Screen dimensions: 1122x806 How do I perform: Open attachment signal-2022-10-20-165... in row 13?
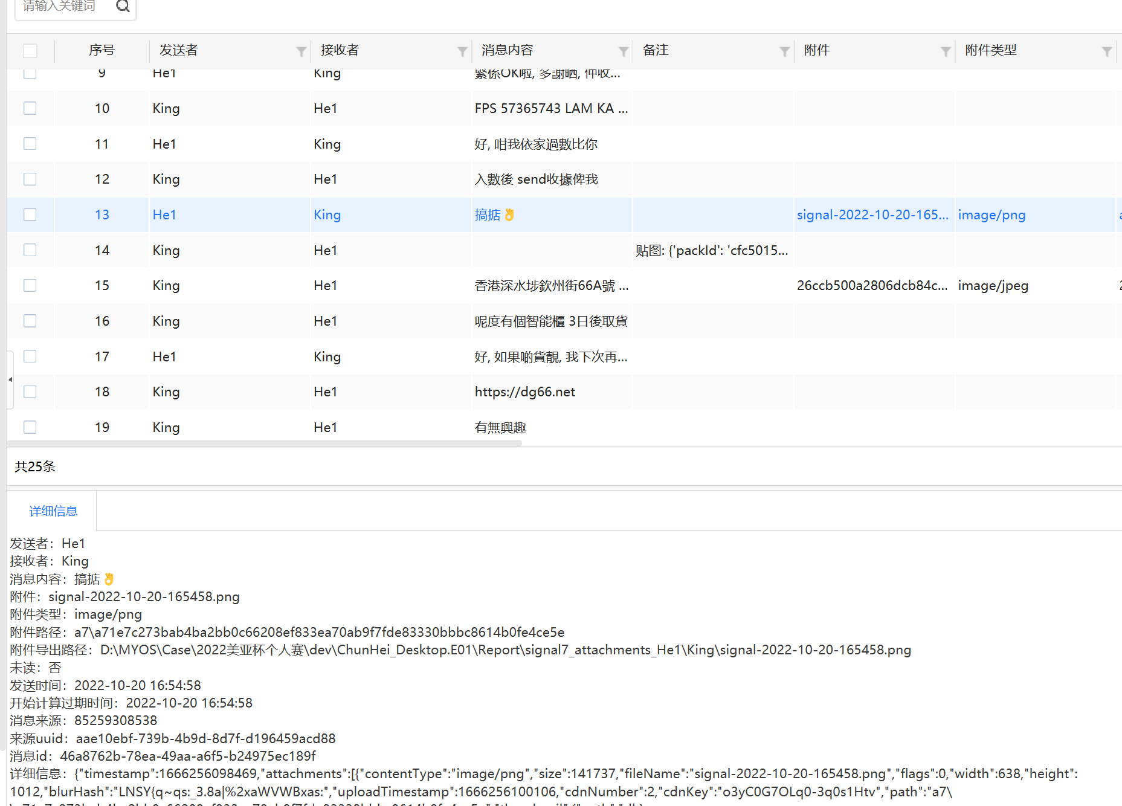coord(872,215)
